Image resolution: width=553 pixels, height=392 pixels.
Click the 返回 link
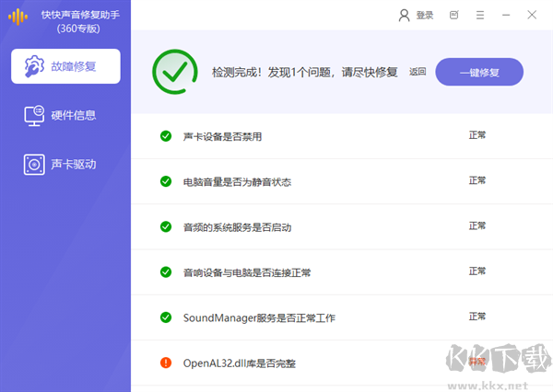(x=418, y=72)
